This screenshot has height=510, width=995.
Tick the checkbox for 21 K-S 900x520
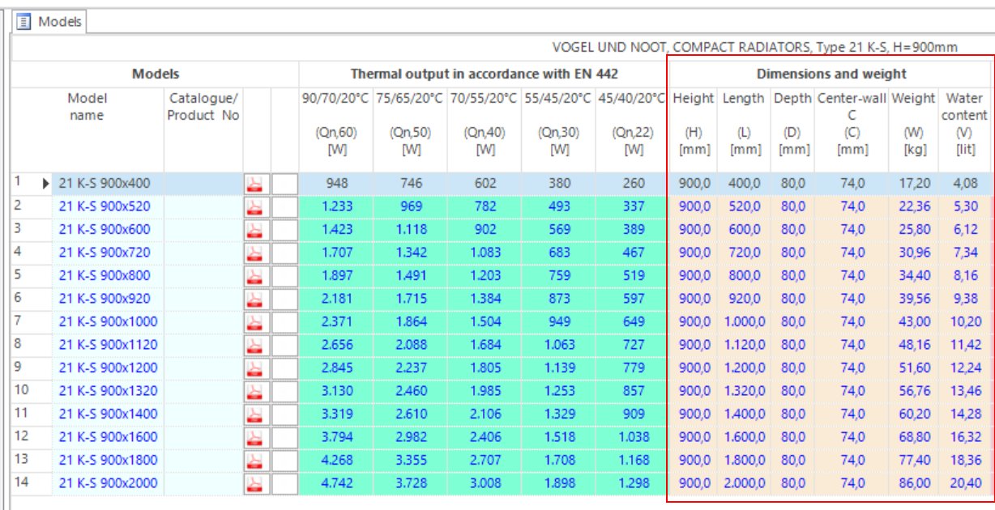pyautogui.click(x=284, y=206)
